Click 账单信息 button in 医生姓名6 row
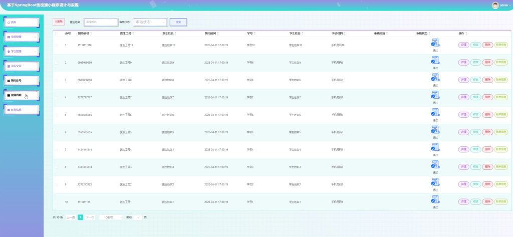 501,115
